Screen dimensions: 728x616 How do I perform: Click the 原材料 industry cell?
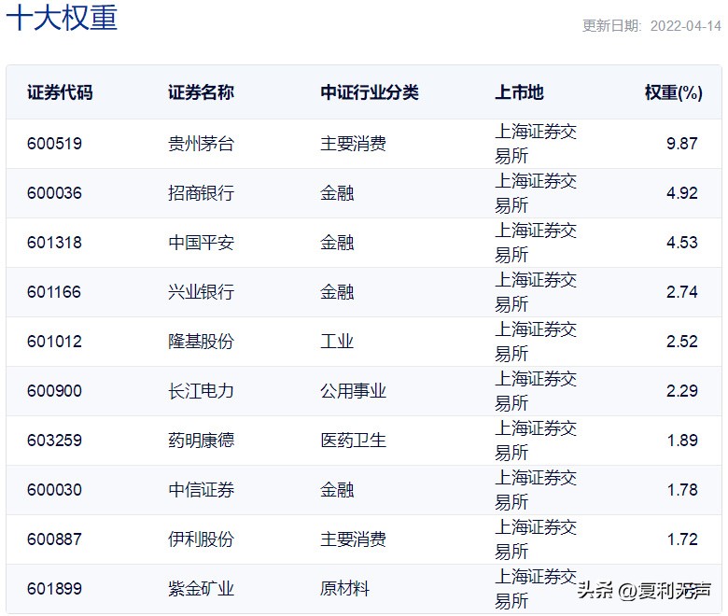pyautogui.click(x=345, y=589)
